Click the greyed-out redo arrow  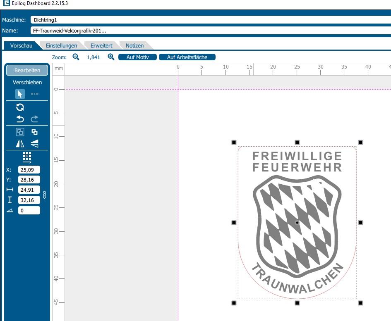[35, 119]
